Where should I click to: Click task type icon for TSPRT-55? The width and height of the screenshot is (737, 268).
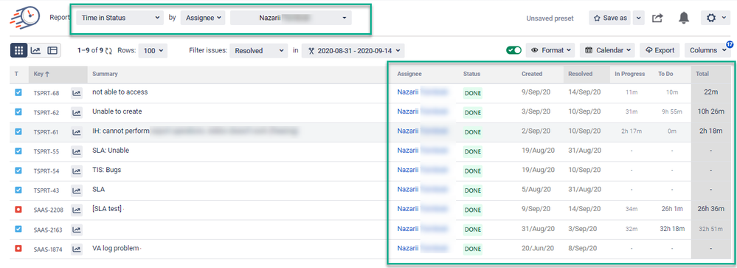(x=18, y=151)
